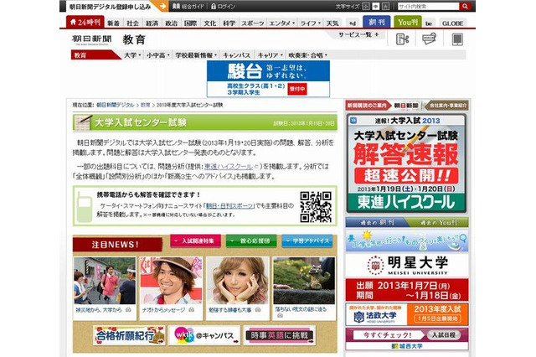Open external-link icon after 東進ハイスクール
The width and height of the screenshot is (536, 357).
tap(256, 167)
